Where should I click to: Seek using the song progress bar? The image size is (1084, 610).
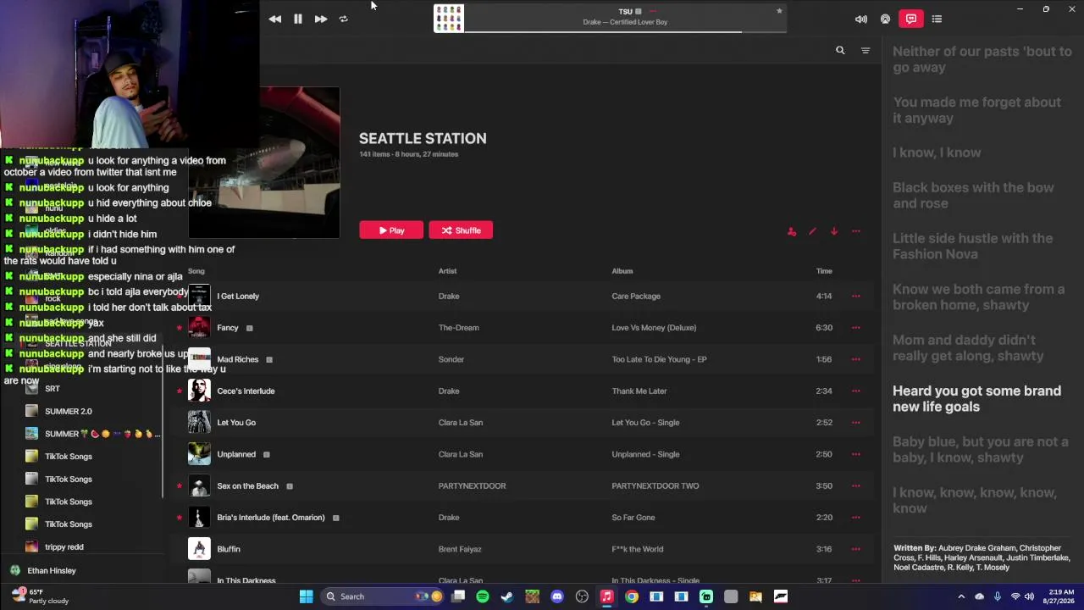tap(625, 32)
